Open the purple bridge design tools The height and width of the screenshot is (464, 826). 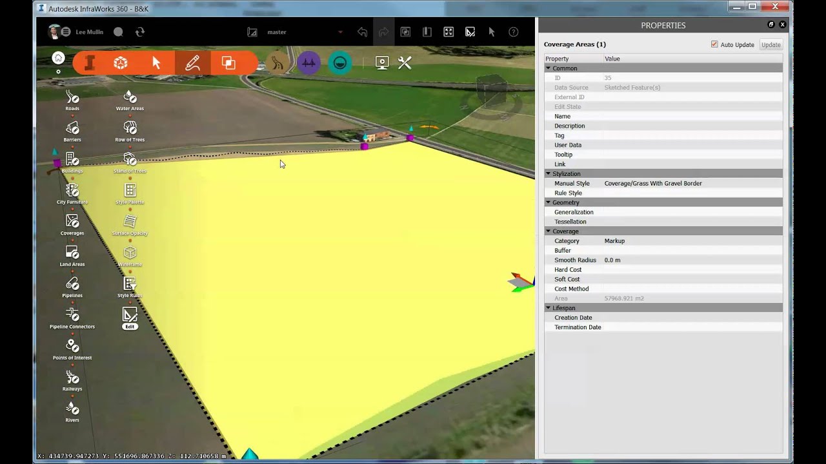pyautogui.click(x=308, y=63)
